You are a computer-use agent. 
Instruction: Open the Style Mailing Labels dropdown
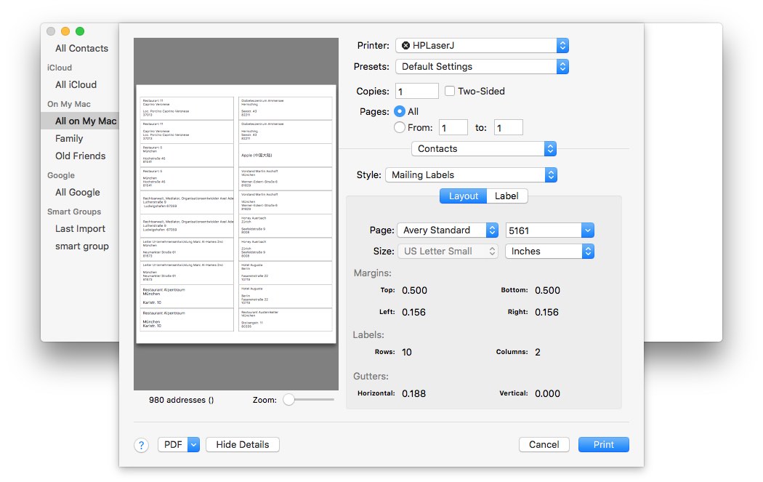(471, 175)
